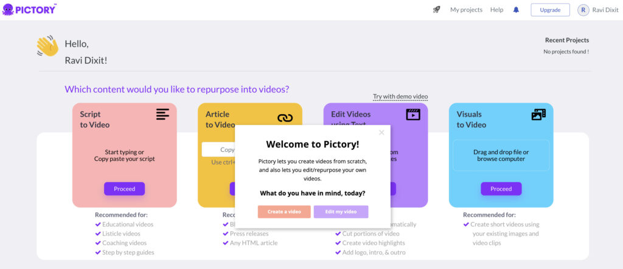Click the Visuals to Video images icon

[x=538, y=115]
